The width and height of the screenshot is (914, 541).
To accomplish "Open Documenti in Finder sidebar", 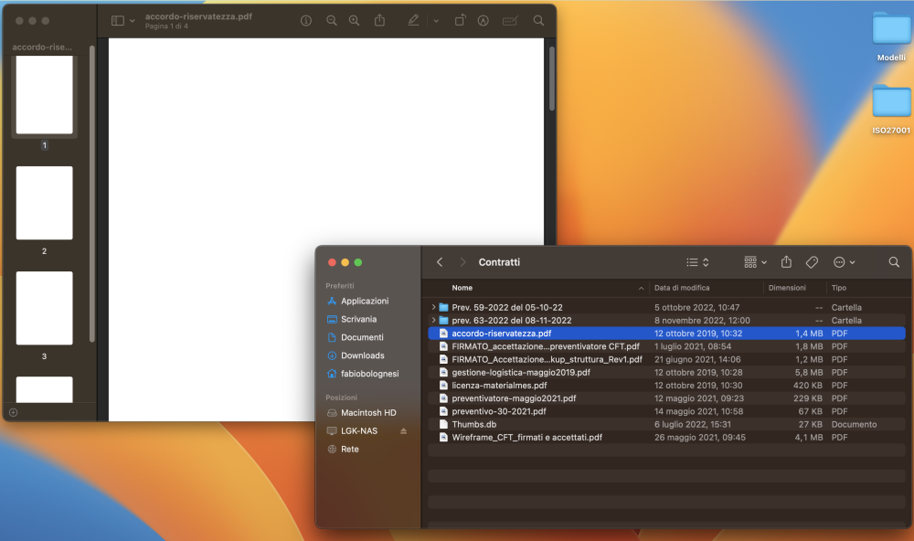I will (x=362, y=337).
